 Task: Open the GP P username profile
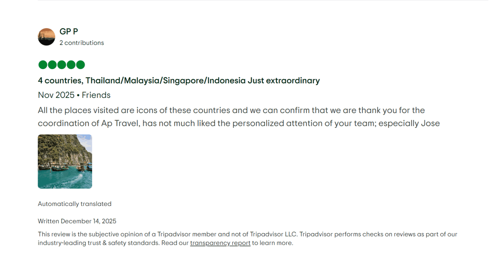click(x=69, y=32)
